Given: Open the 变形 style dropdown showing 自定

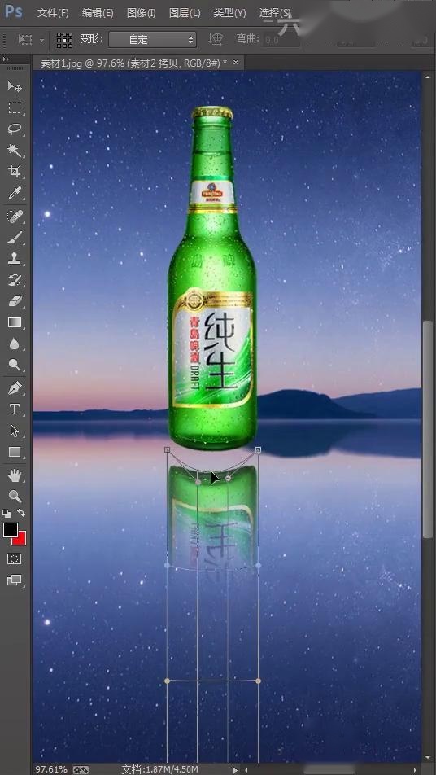Looking at the screenshot, I should click(x=152, y=40).
